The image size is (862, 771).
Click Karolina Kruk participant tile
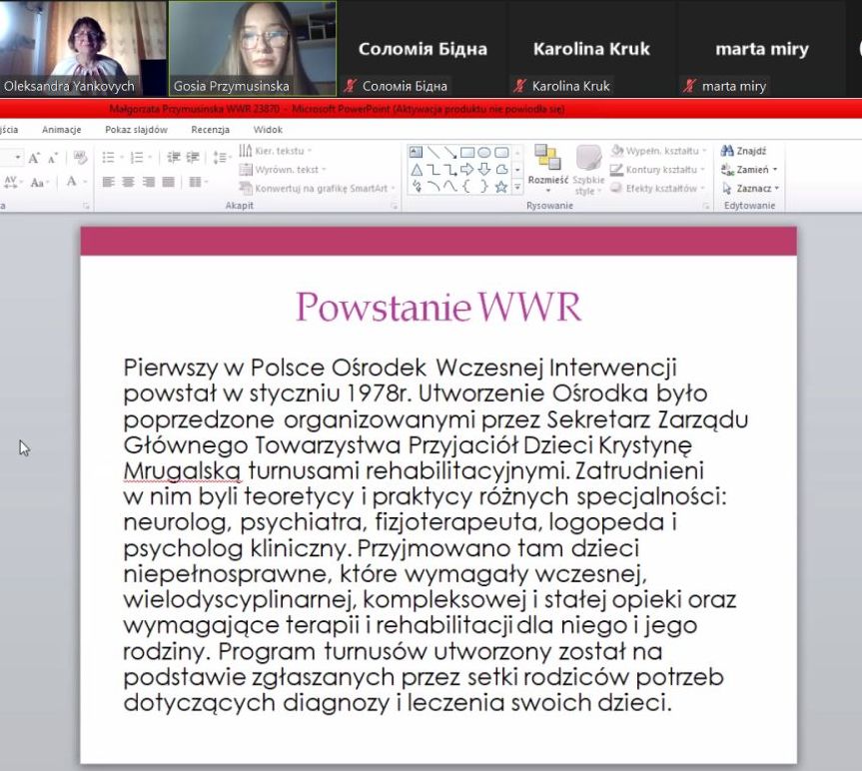pyautogui.click(x=591, y=48)
